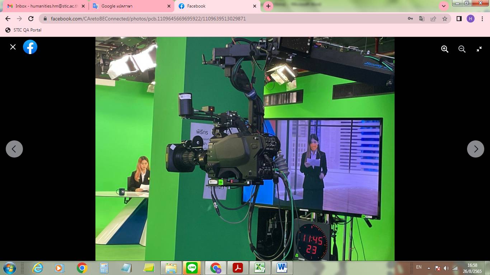Click the address bar URL
The height and width of the screenshot is (275, 490).
click(148, 19)
